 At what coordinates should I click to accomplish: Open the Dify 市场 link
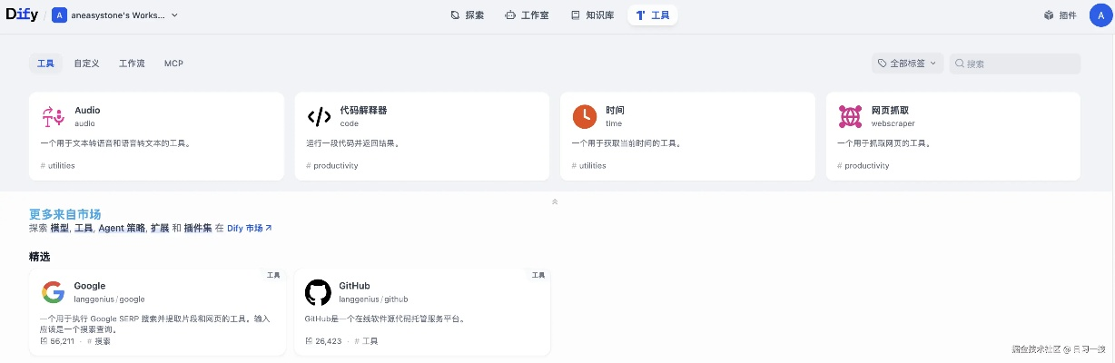tap(250, 229)
